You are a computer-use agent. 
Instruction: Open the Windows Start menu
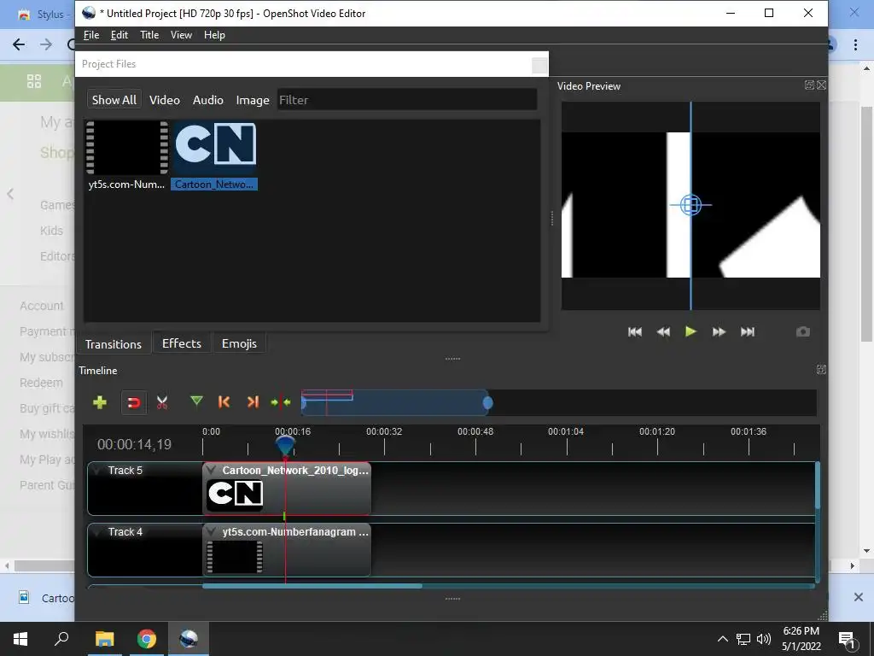click(20, 639)
